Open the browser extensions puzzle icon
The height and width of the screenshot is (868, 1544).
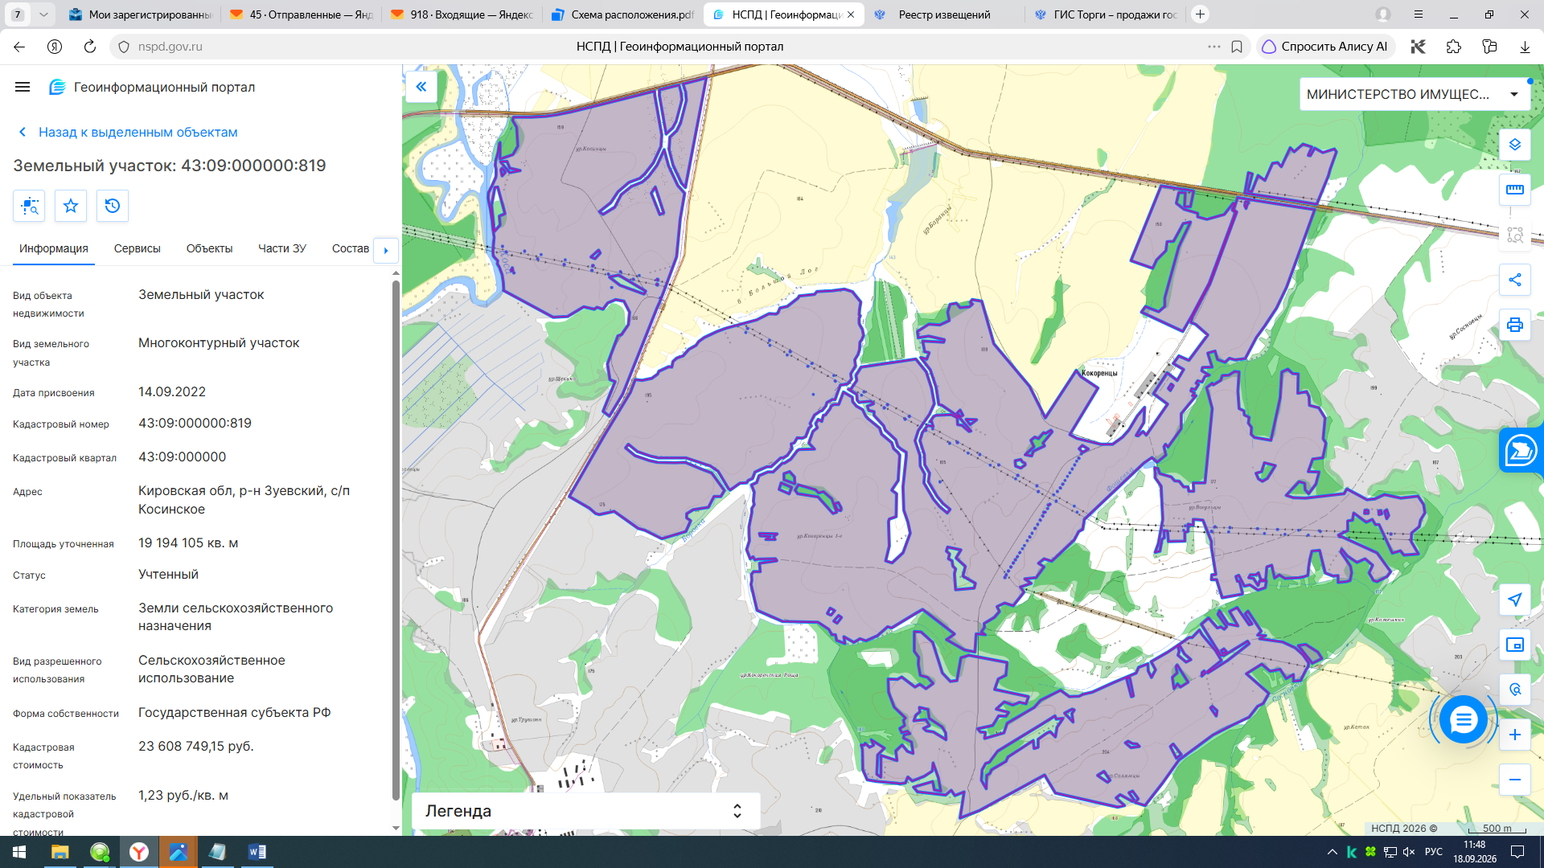[x=1453, y=47]
